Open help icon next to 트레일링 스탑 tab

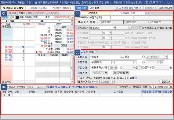[147, 13]
